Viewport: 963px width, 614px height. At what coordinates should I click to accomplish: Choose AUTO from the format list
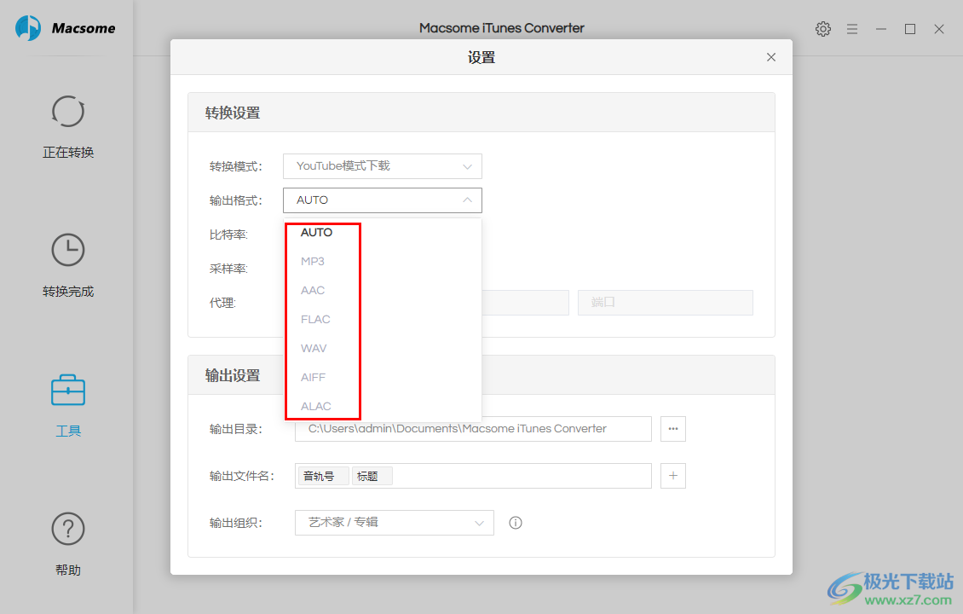click(382, 233)
